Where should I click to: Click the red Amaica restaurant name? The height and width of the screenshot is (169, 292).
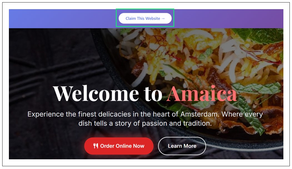[x=202, y=94]
